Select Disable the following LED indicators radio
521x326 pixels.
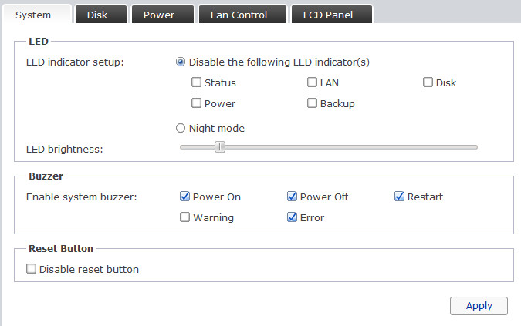181,62
